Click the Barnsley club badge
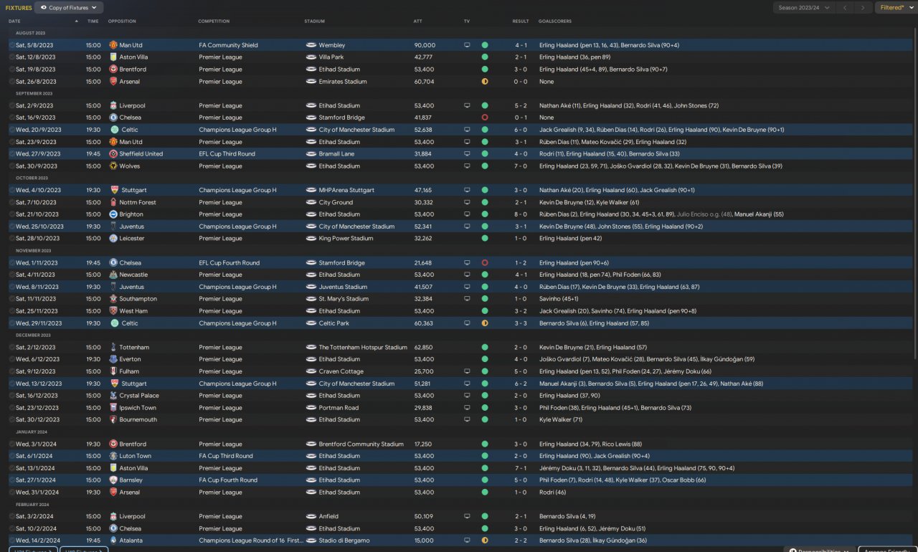Screen dimensions: 918x552 113,480
